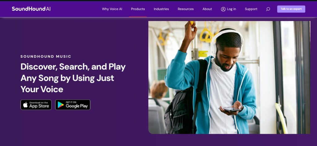This screenshot has width=317, height=146.
Task: Click the red underline below Products
Action: tap(138, 17)
